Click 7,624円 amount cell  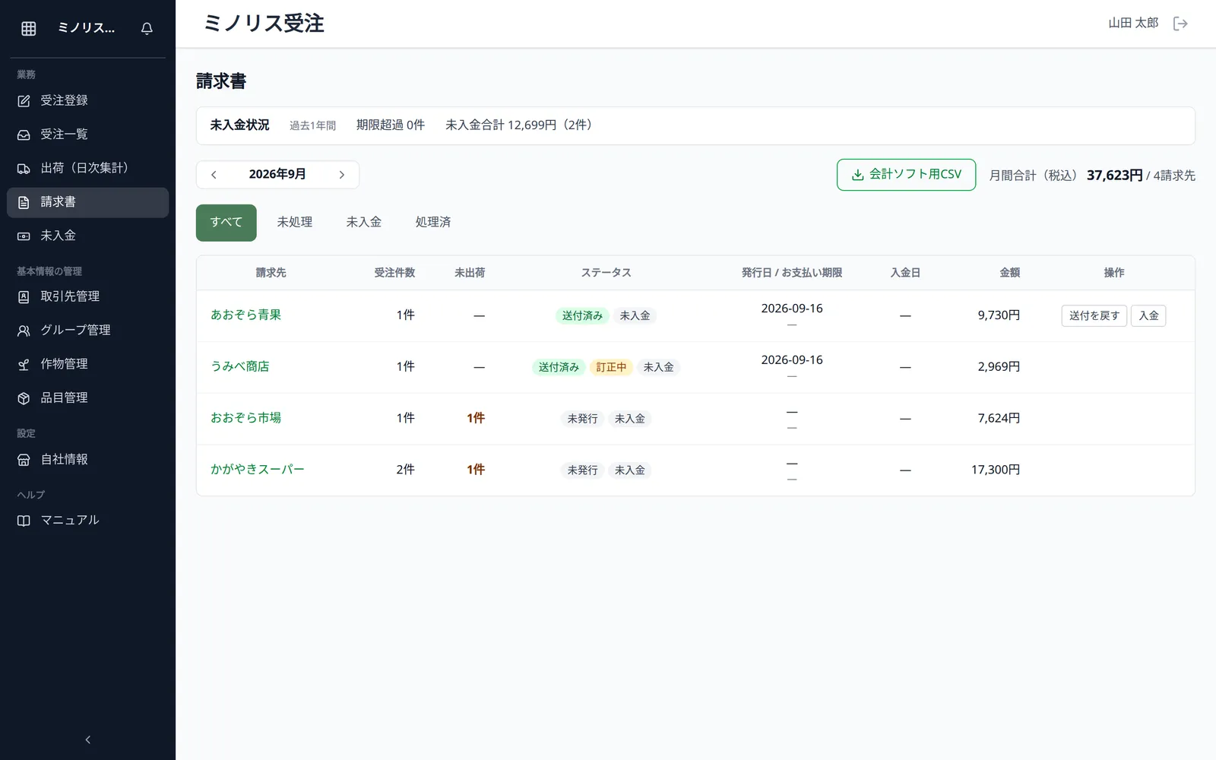tap(999, 418)
